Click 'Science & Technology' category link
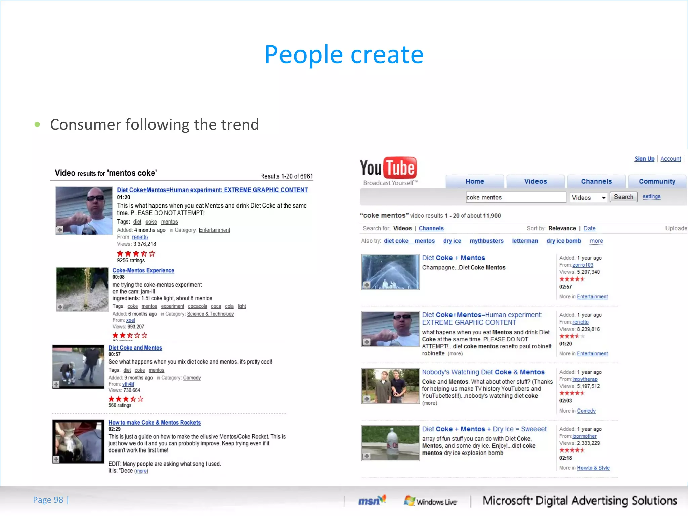Viewport: 688px width, 516px height. pyautogui.click(x=210, y=314)
